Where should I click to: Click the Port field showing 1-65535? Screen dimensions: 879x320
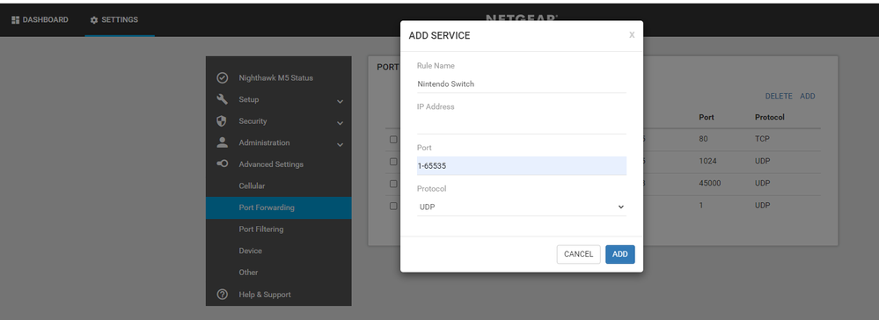pos(522,166)
